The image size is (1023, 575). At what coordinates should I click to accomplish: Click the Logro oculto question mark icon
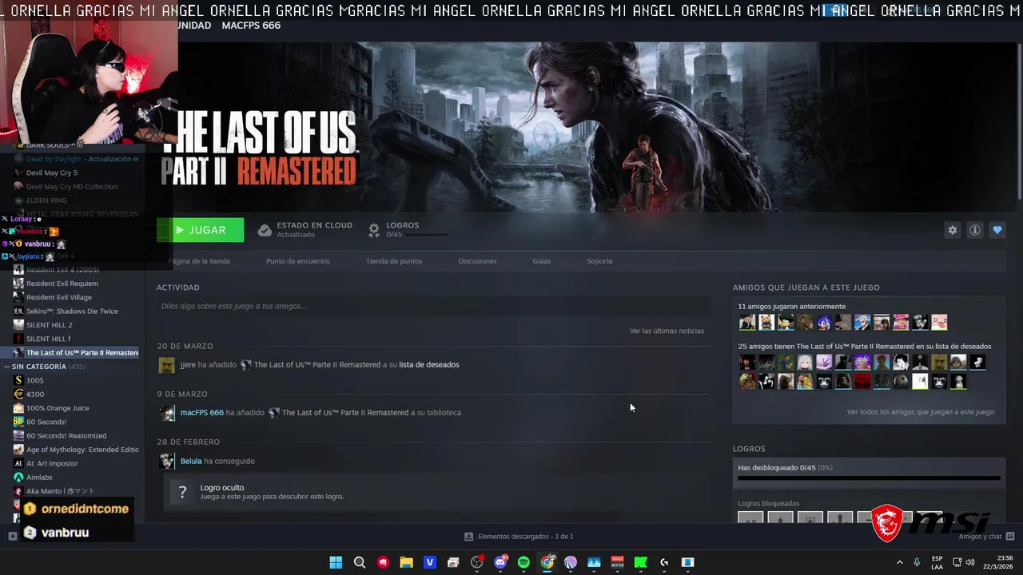182,492
